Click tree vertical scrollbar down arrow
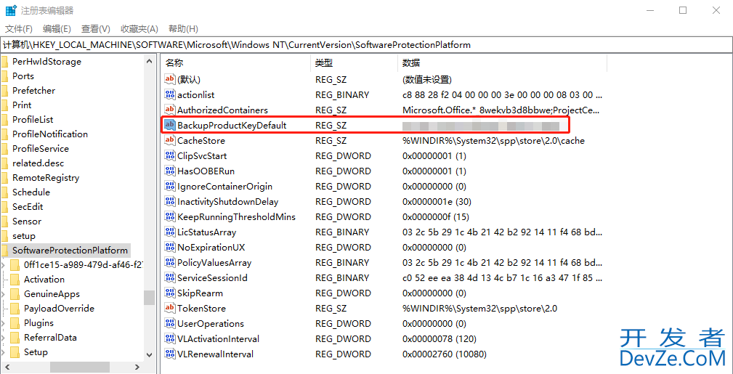Image resolution: width=733 pixels, height=374 pixels. coord(149,355)
